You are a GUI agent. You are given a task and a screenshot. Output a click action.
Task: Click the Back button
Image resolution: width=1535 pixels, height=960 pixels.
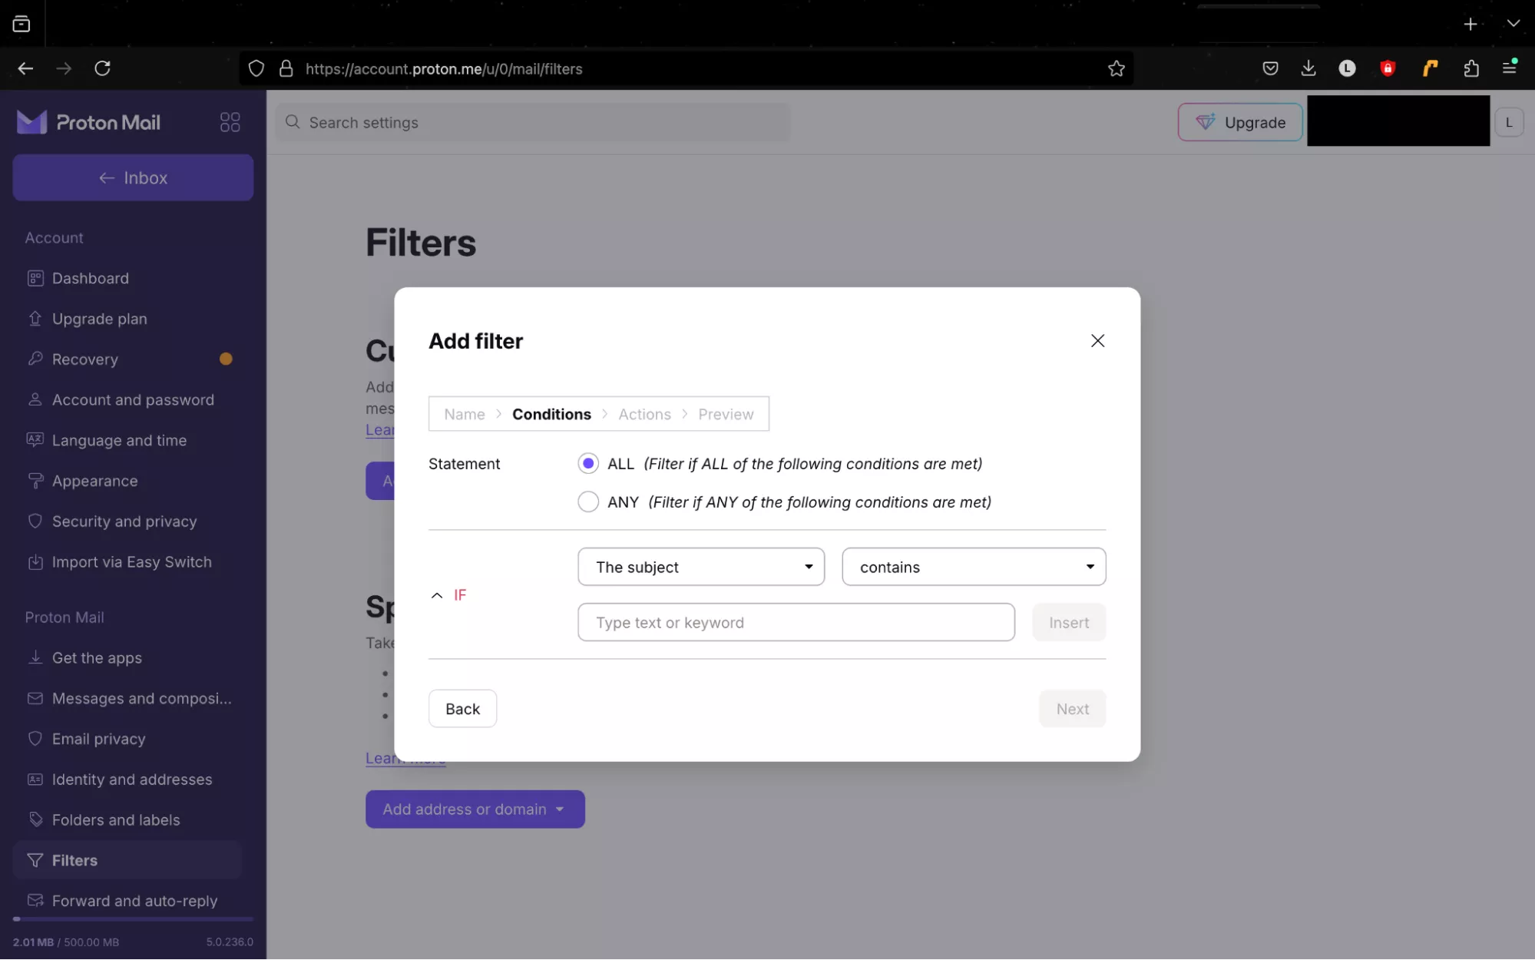click(x=462, y=708)
